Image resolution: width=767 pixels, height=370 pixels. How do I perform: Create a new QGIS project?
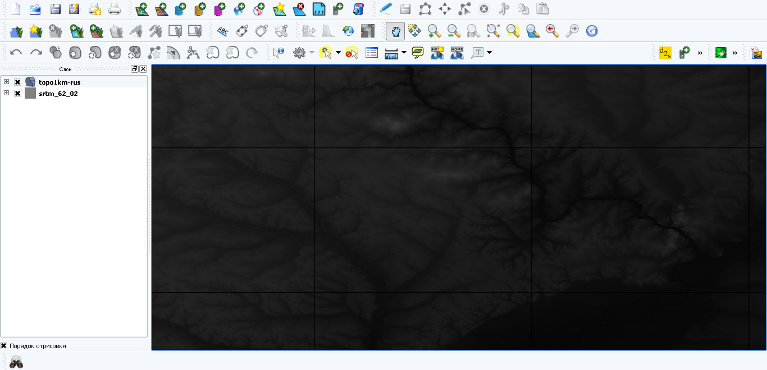click(x=15, y=8)
